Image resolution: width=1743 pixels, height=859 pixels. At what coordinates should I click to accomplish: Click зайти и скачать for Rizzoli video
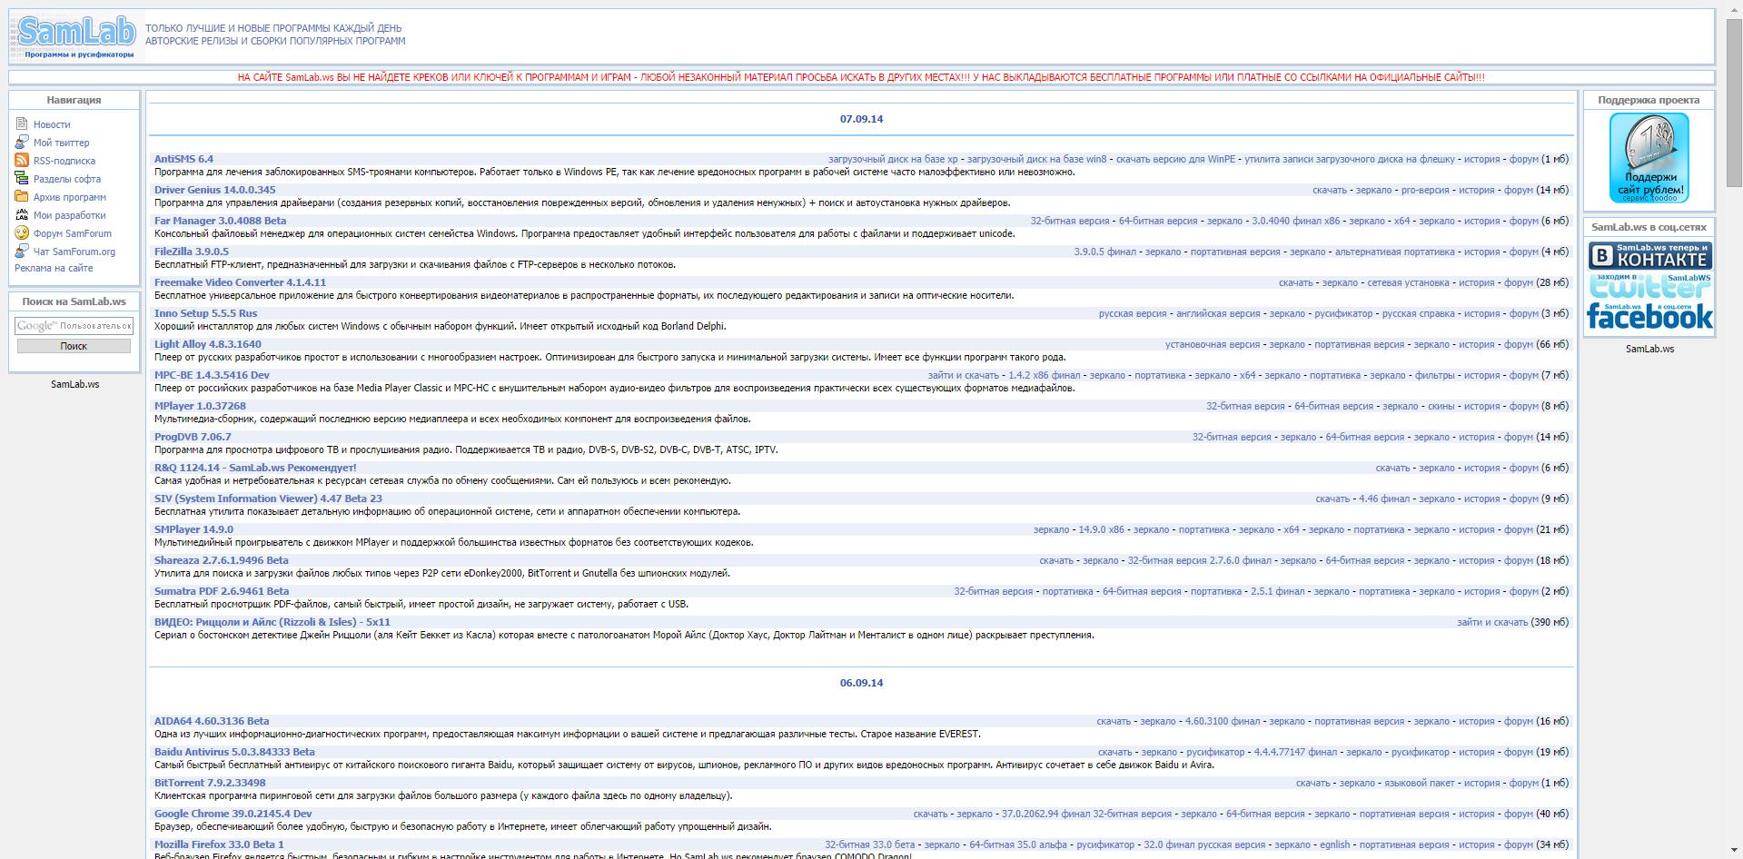click(1492, 622)
